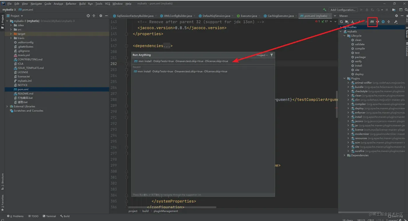Image resolution: width=408 pixels, height=221 pixels.
Task: Open the Refactor menu
Action: 71,4
